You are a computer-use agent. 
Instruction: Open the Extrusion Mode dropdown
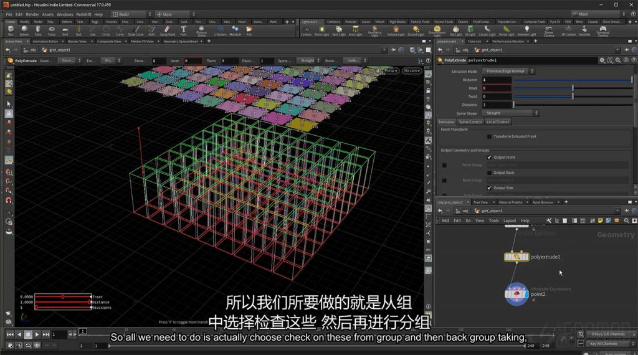pos(508,71)
